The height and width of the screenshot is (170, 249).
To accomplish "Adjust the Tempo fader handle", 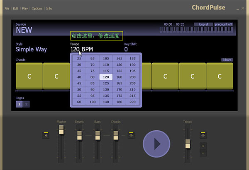I will (188, 144).
